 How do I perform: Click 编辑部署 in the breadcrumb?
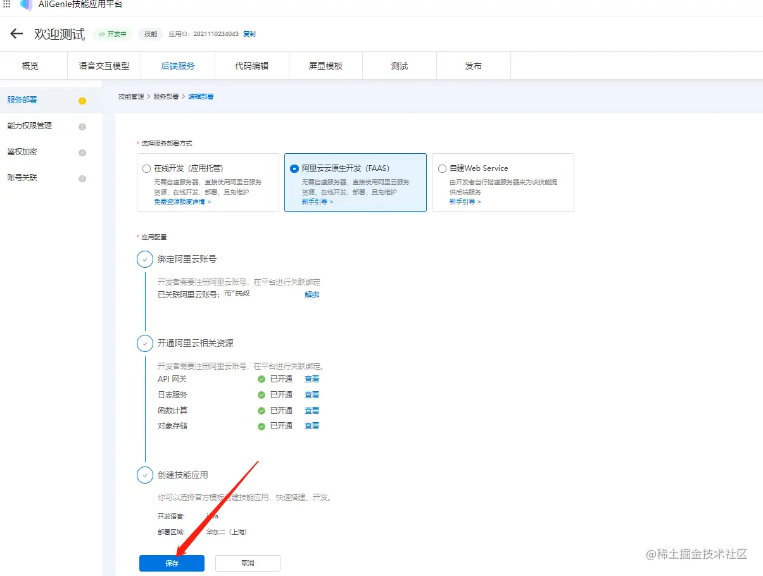201,97
